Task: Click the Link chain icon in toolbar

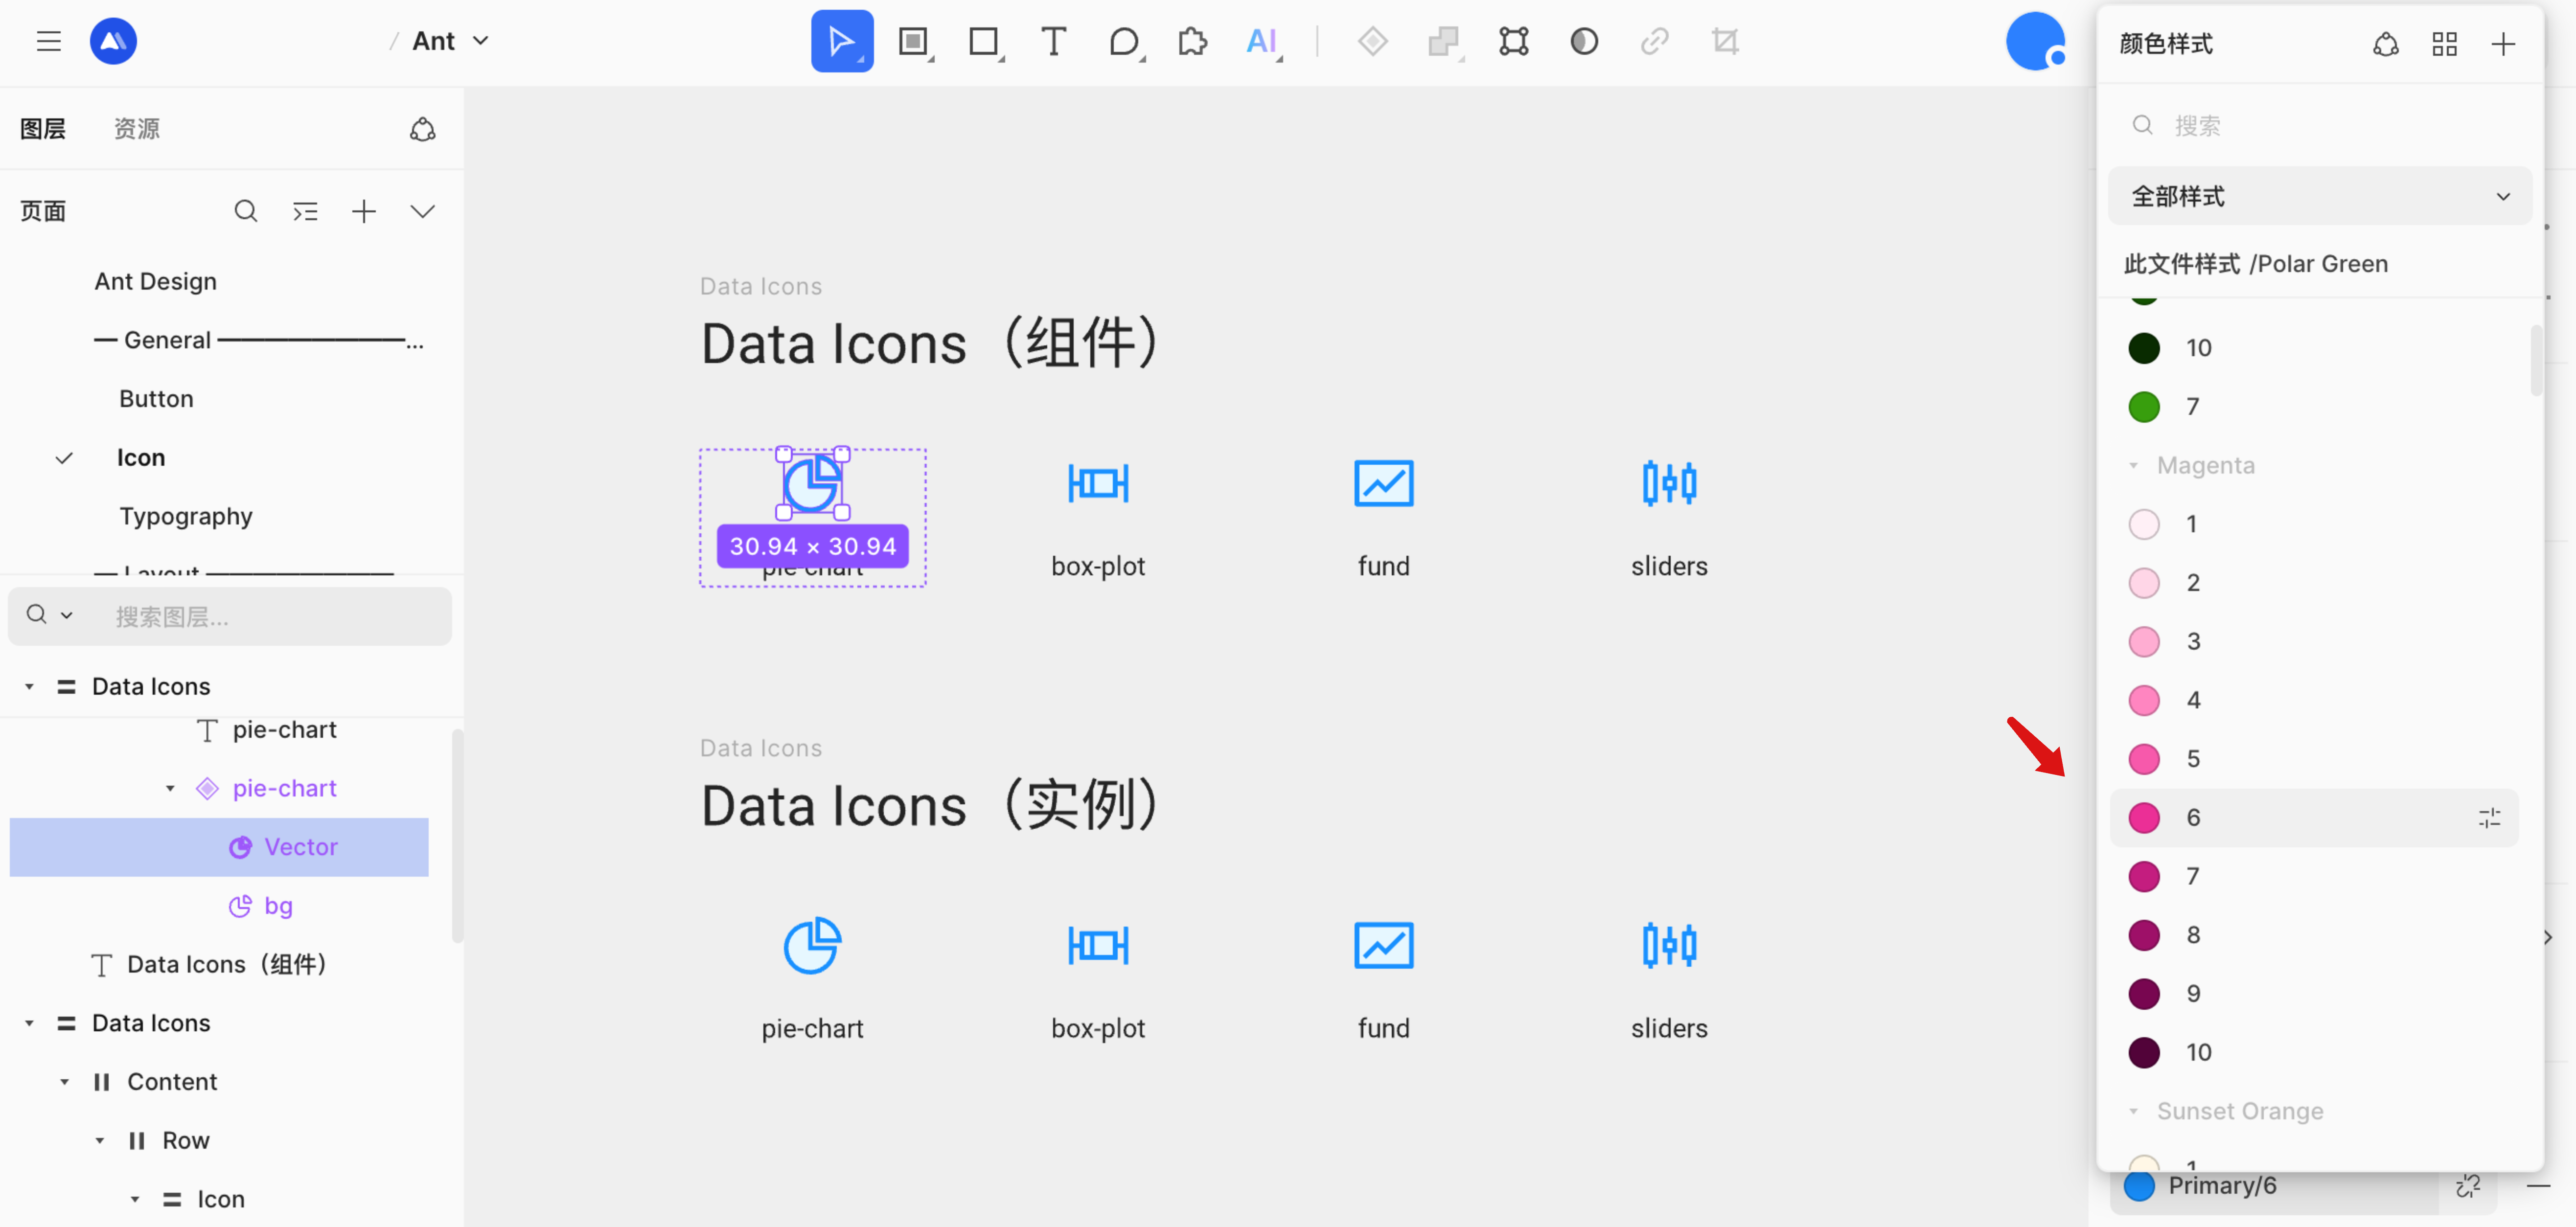Action: 1654,41
